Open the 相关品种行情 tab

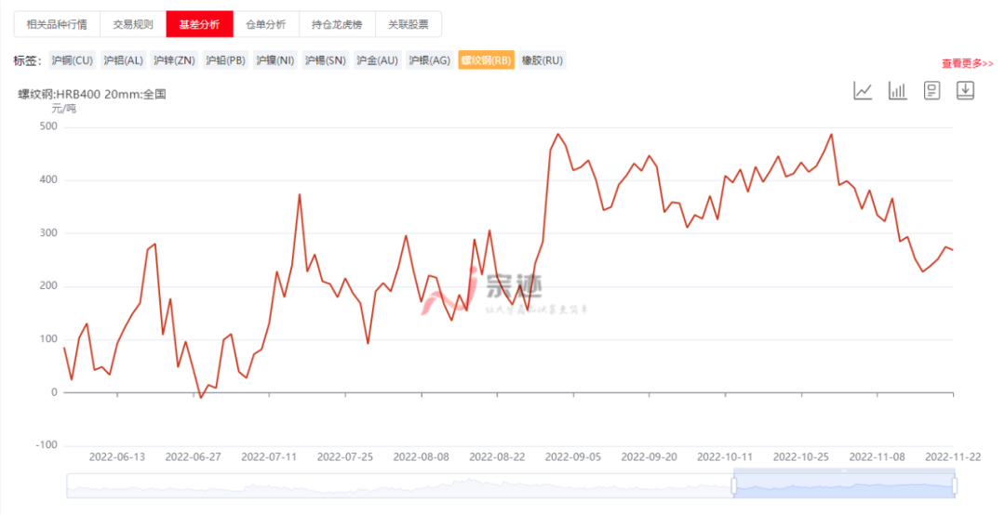[57, 24]
